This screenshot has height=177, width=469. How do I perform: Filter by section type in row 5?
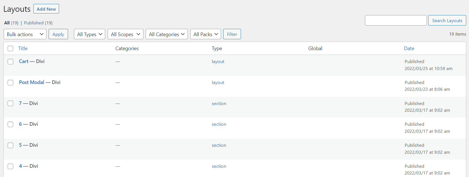(x=219, y=145)
